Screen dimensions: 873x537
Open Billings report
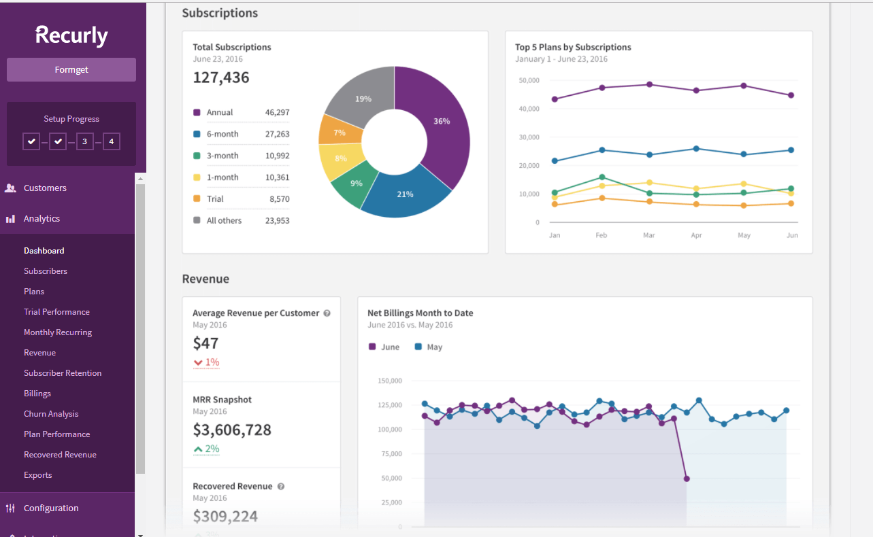click(x=37, y=394)
